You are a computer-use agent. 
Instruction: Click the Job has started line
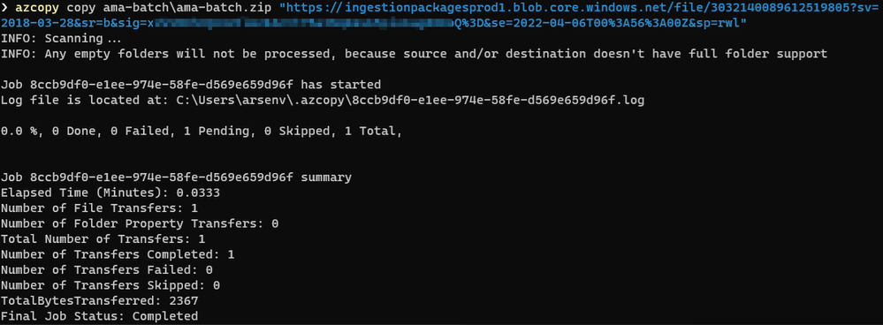tap(192, 85)
